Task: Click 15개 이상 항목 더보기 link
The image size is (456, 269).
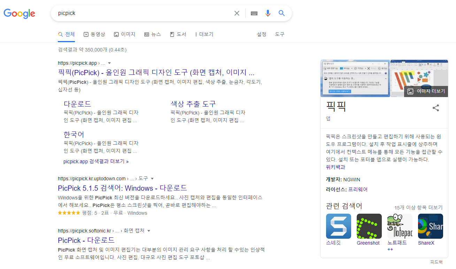Action: click(x=418, y=207)
